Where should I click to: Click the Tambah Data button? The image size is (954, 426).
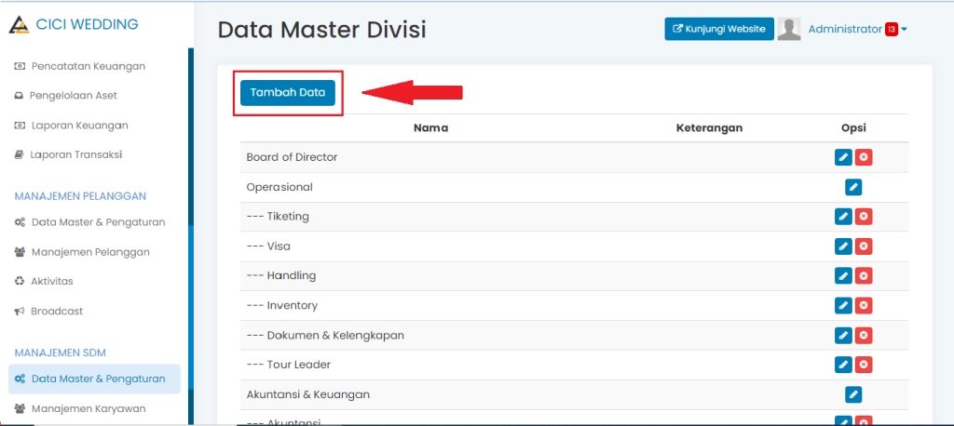(x=287, y=93)
